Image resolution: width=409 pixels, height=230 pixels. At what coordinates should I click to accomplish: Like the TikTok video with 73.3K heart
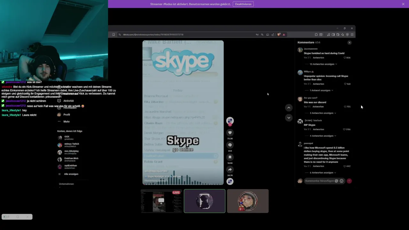[x=230, y=133]
